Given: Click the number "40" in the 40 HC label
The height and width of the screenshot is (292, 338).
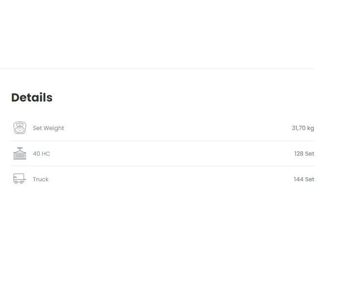Looking at the screenshot, I should pyautogui.click(x=36, y=154).
